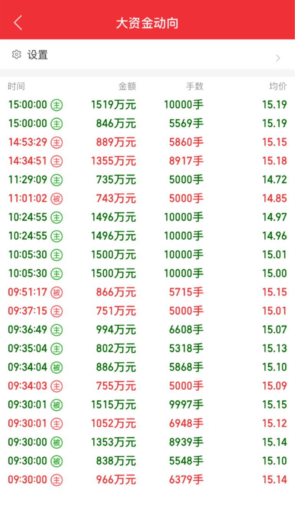Expand the 设置 row chevron

pos(278,58)
